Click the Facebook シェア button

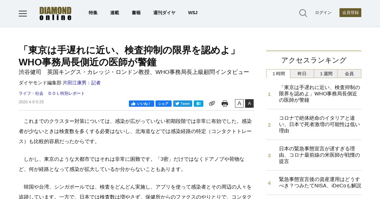tap(163, 104)
